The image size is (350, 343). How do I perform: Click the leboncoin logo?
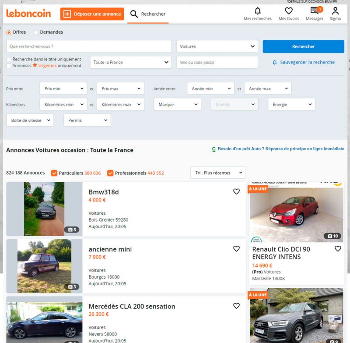pyautogui.click(x=28, y=14)
